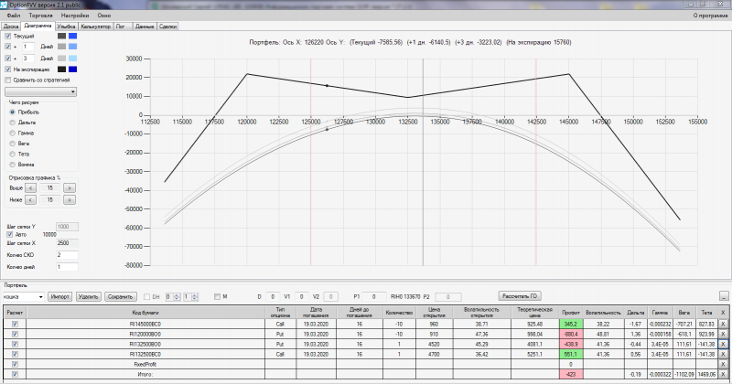Select the Вомма radio option

pyautogui.click(x=13, y=165)
